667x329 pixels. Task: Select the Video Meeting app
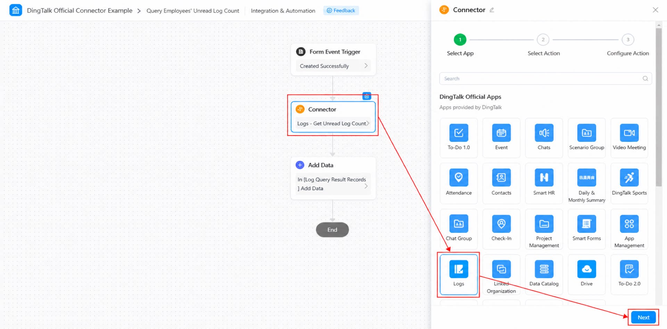(629, 138)
